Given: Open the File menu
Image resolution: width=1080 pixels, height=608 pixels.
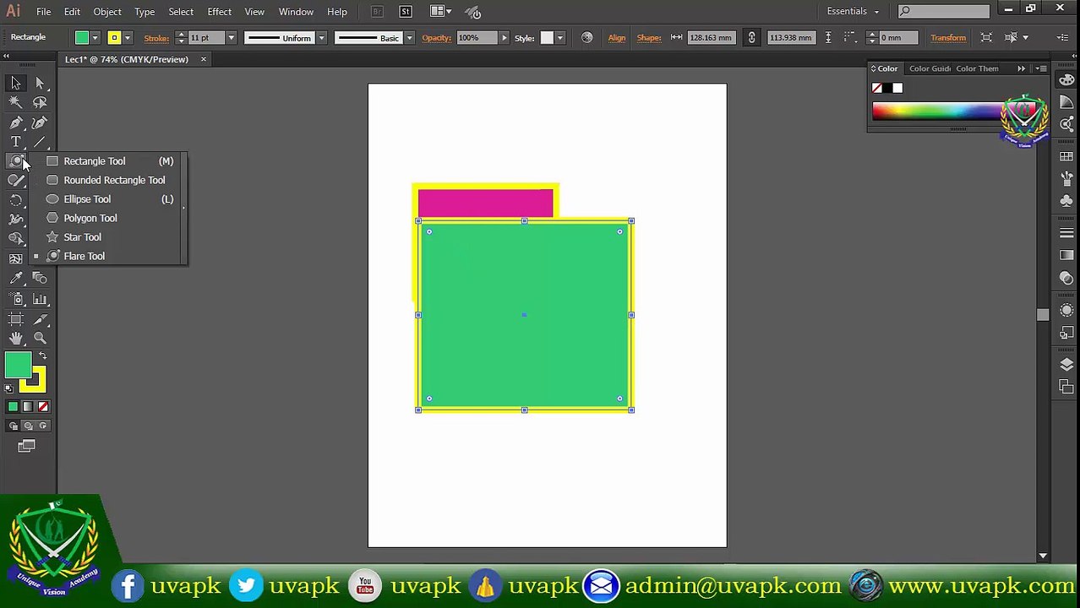Looking at the screenshot, I should pyautogui.click(x=43, y=12).
